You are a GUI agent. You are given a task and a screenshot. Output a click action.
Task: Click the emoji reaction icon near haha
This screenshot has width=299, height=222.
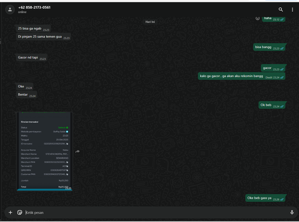(x=258, y=18)
